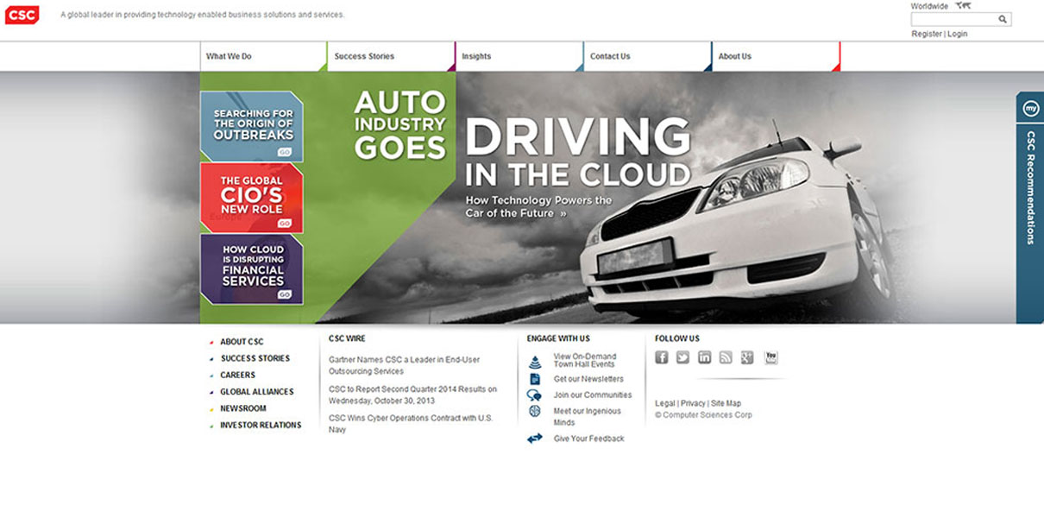1044x518 pixels.
Task: Expand the CSC Recommendations side tab
Action: (x=1030, y=207)
